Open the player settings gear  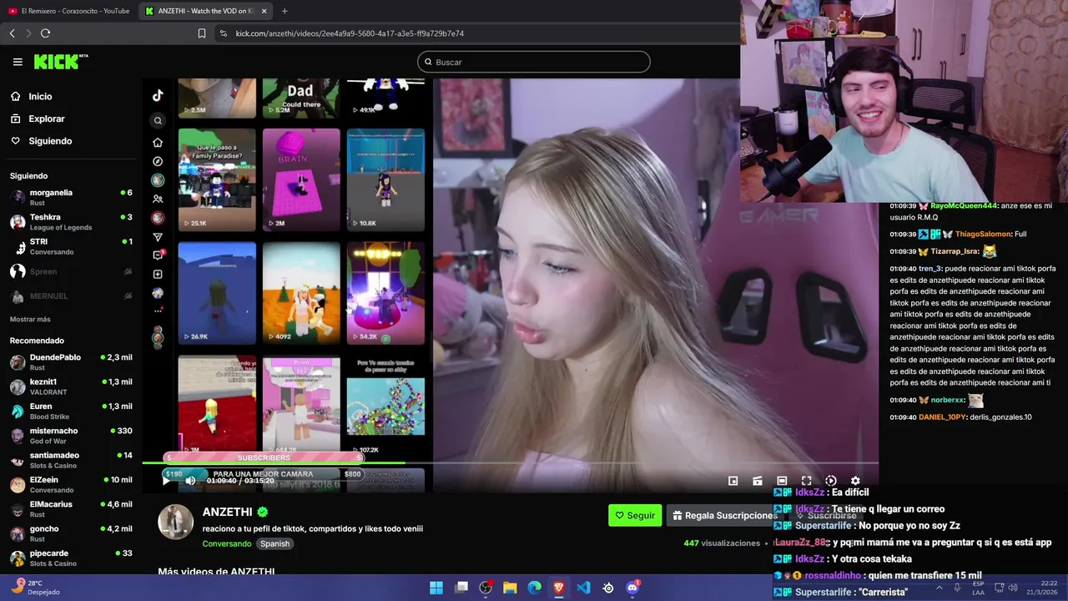pyautogui.click(x=855, y=481)
